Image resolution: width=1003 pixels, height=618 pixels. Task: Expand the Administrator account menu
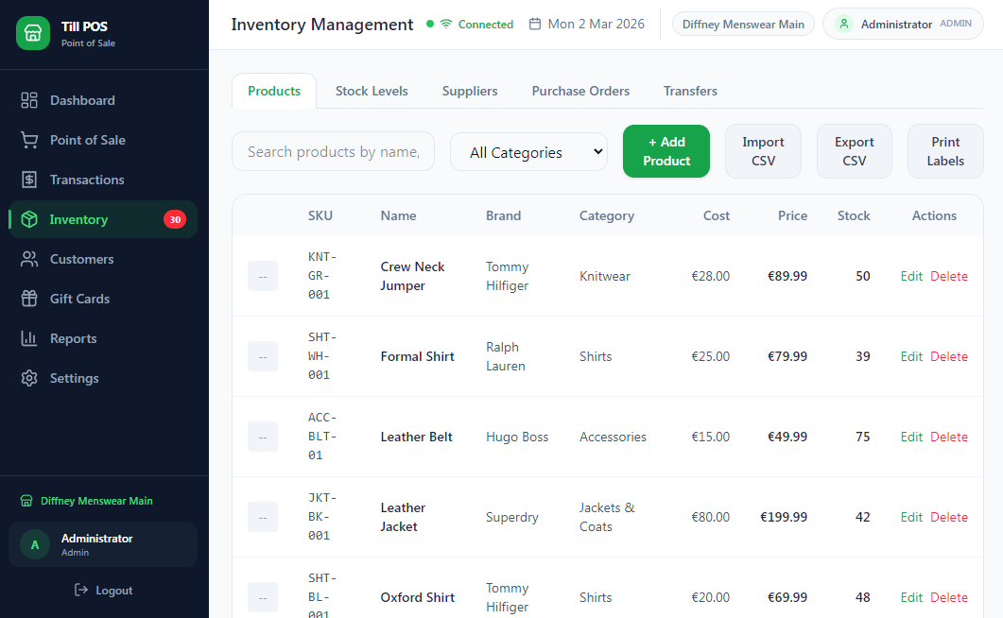pyautogui.click(x=902, y=24)
